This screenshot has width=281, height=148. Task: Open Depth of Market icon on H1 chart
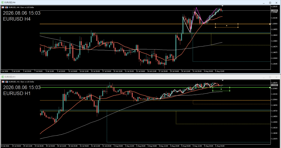pyautogui.click(x=7, y=82)
